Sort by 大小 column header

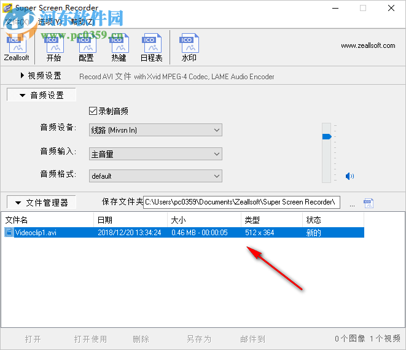coord(204,220)
